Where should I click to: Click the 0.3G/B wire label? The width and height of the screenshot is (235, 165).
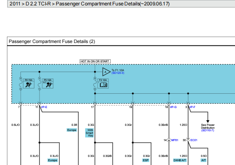107,156
